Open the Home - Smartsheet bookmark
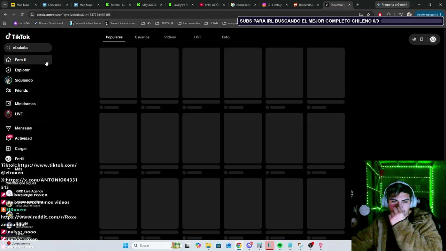The height and width of the screenshot is (251, 446). pyautogui.click(x=49, y=23)
